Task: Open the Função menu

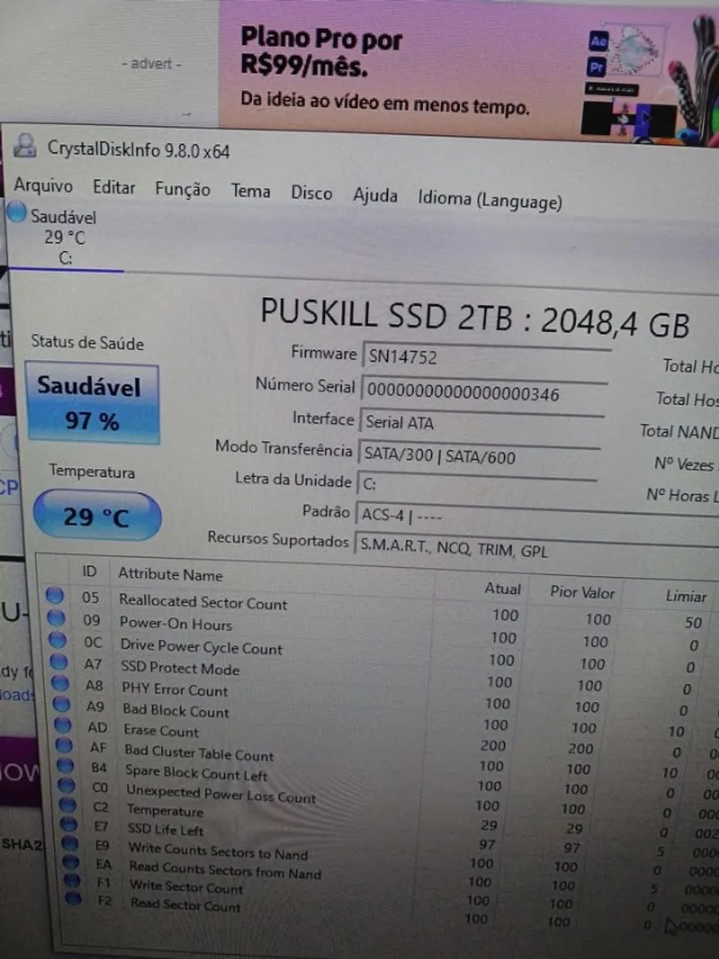Action: pyautogui.click(x=182, y=189)
